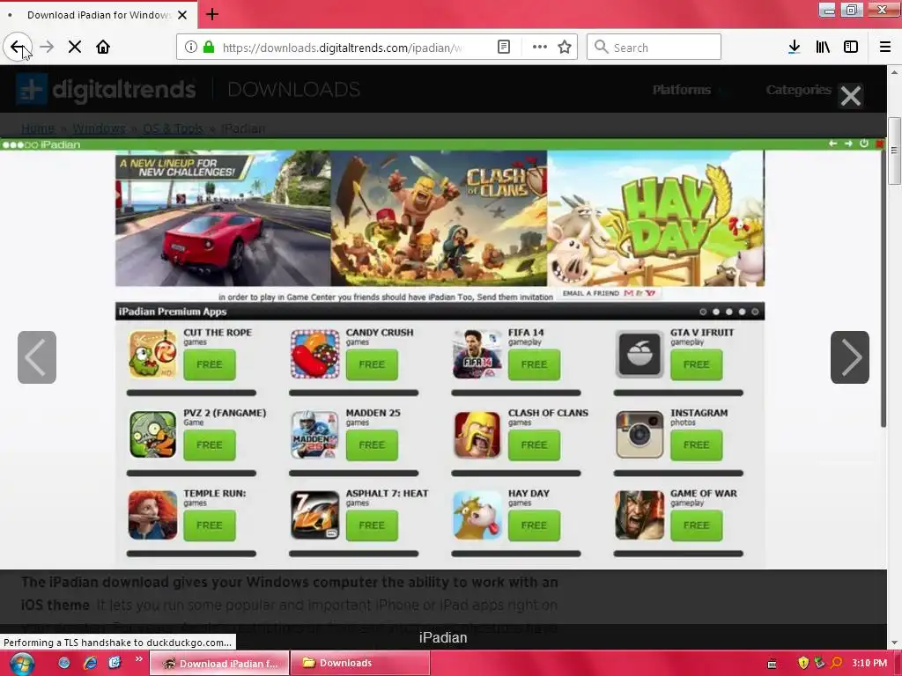Image resolution: width=902 pixels, height=676 pixels.
Task: Click FREE button for Madden 25
Action: point(372,445)
